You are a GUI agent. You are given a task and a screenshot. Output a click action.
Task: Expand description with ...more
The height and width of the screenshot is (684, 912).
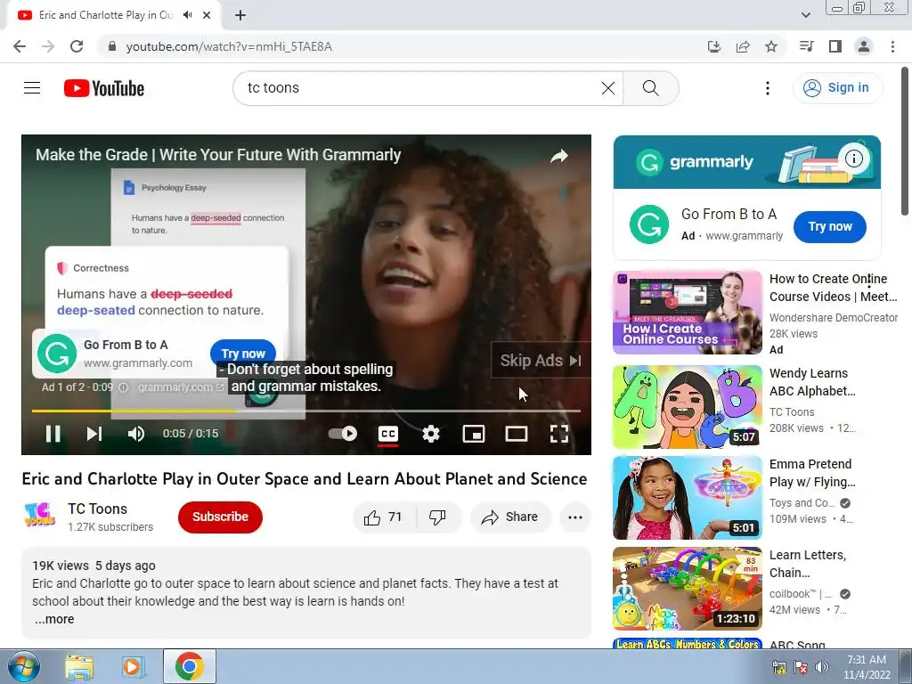pos(54,620)
